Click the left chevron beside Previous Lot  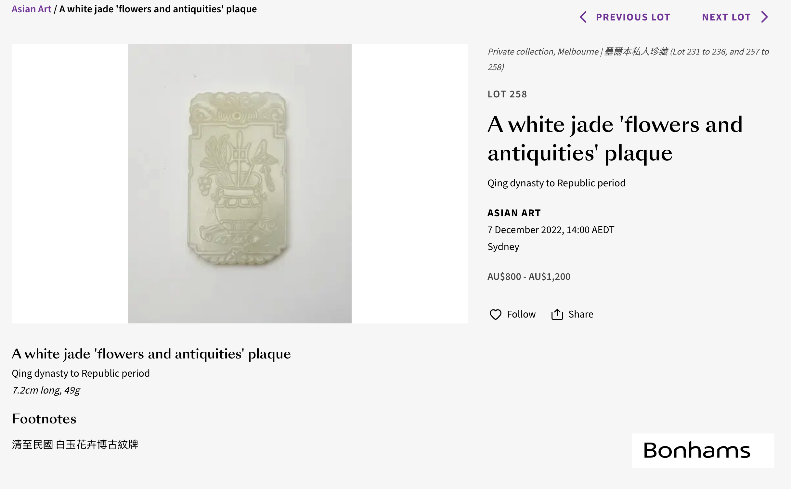583,17
